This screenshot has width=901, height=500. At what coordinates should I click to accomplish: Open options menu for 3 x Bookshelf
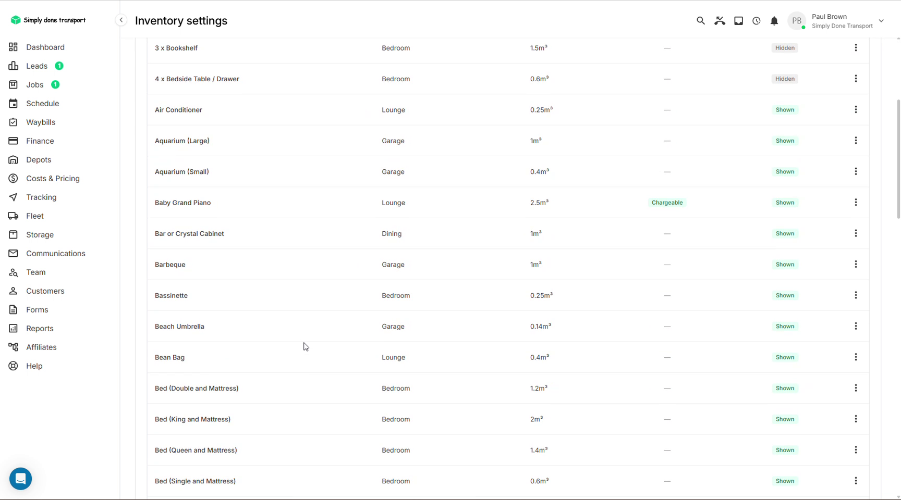(x=856, y=48)
